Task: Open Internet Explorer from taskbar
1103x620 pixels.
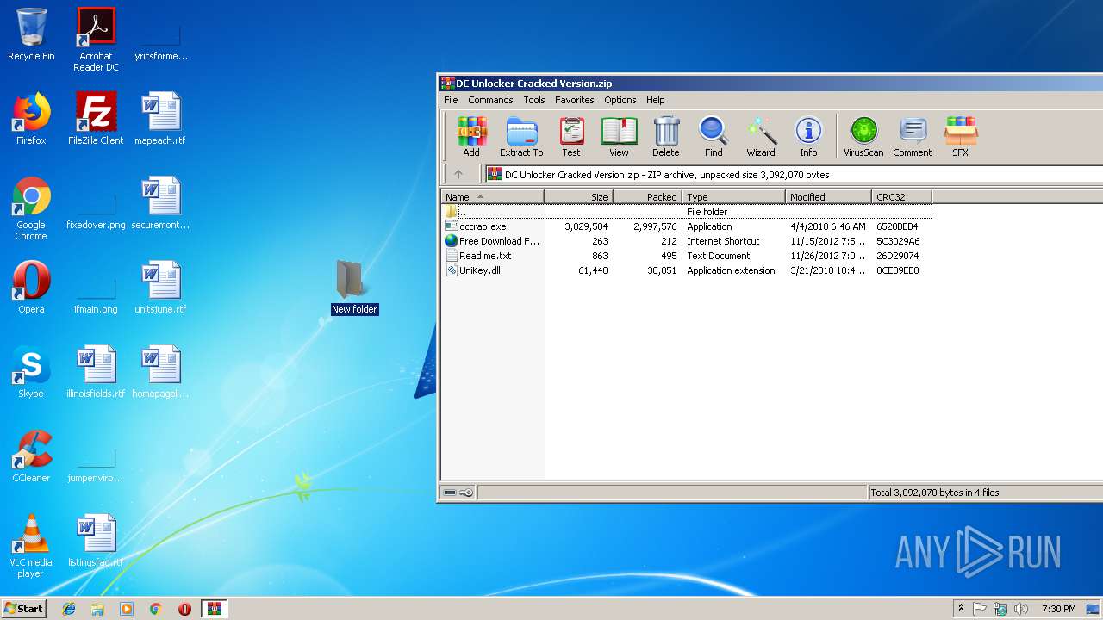Action: point(69,609)
